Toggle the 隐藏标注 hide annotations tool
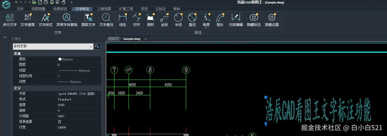The width and height of the screenshot is (387, 136). [254, 20]
